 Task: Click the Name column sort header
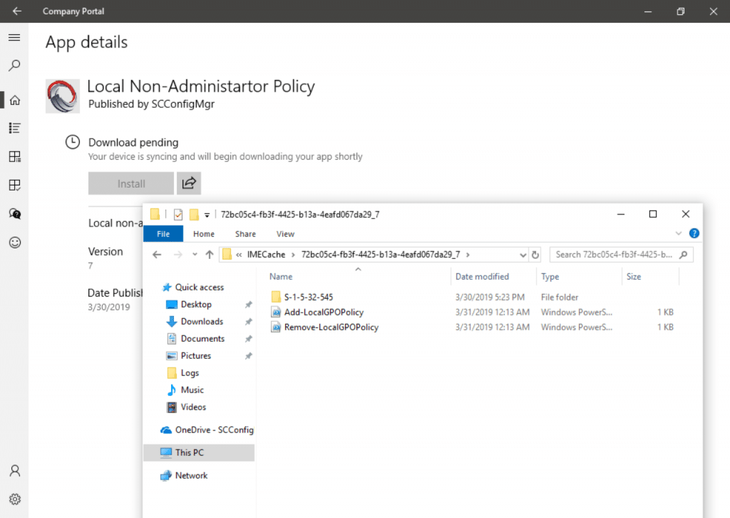(x=280, y=276)
